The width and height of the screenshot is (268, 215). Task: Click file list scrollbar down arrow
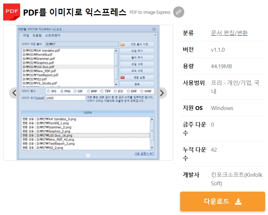pyautogui.click(x=116, y=85)
